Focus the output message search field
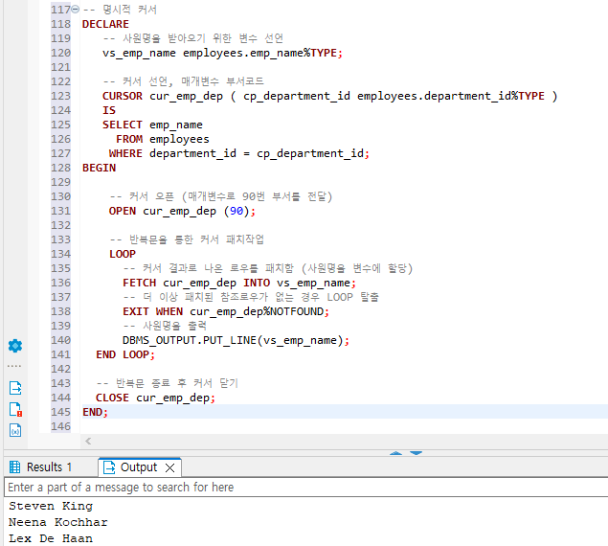The width and height of the screenshot is (608, 546). (306, 487)
